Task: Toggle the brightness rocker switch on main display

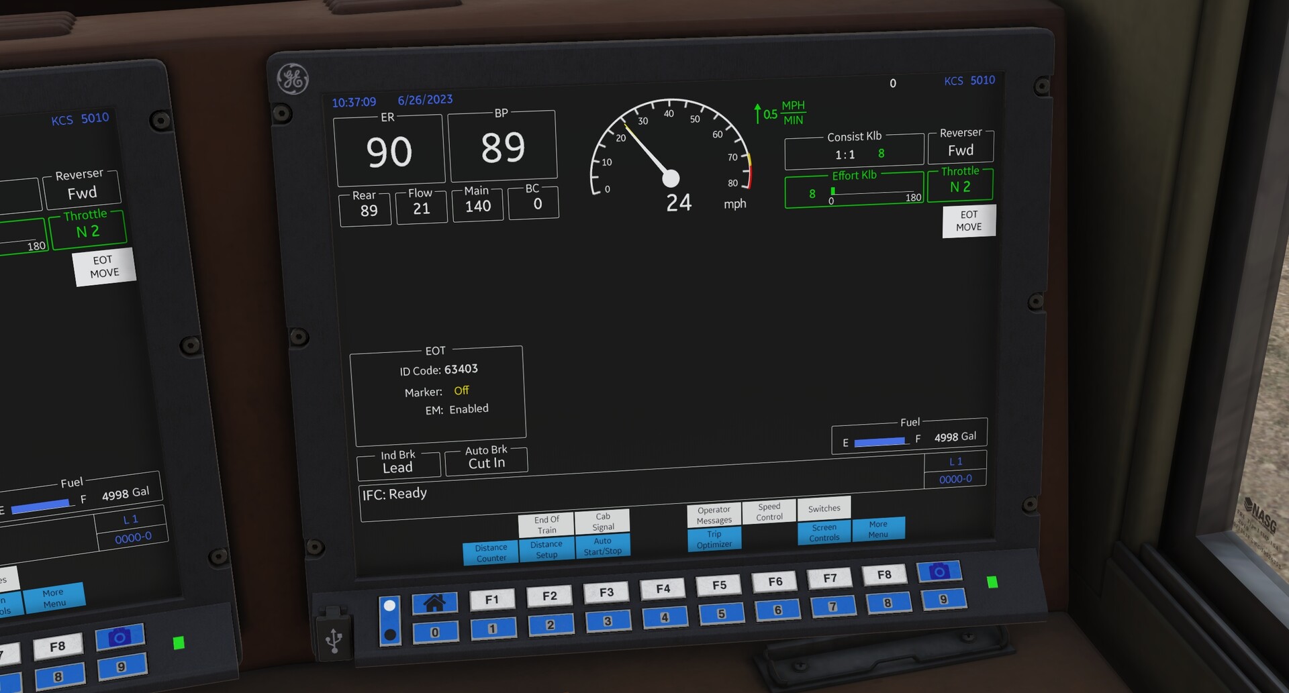Action: [389, 621]
